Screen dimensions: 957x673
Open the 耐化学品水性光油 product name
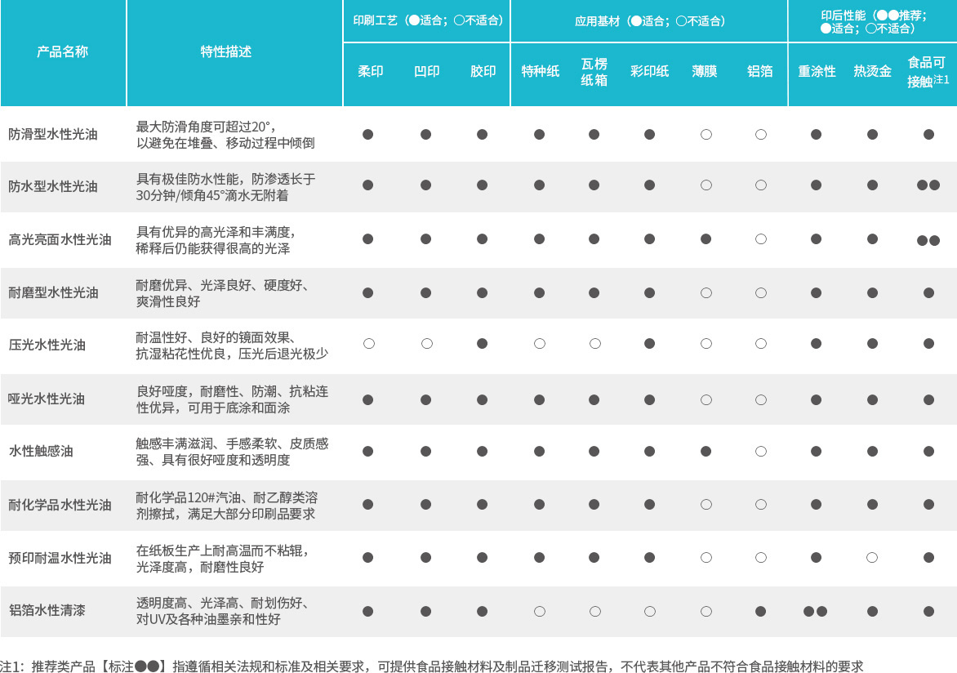coord(60,505)
